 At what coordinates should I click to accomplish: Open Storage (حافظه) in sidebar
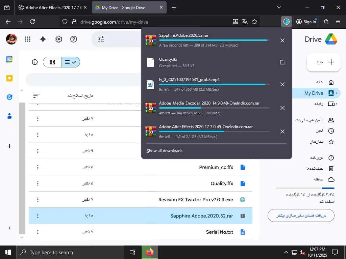click(324, 179)
